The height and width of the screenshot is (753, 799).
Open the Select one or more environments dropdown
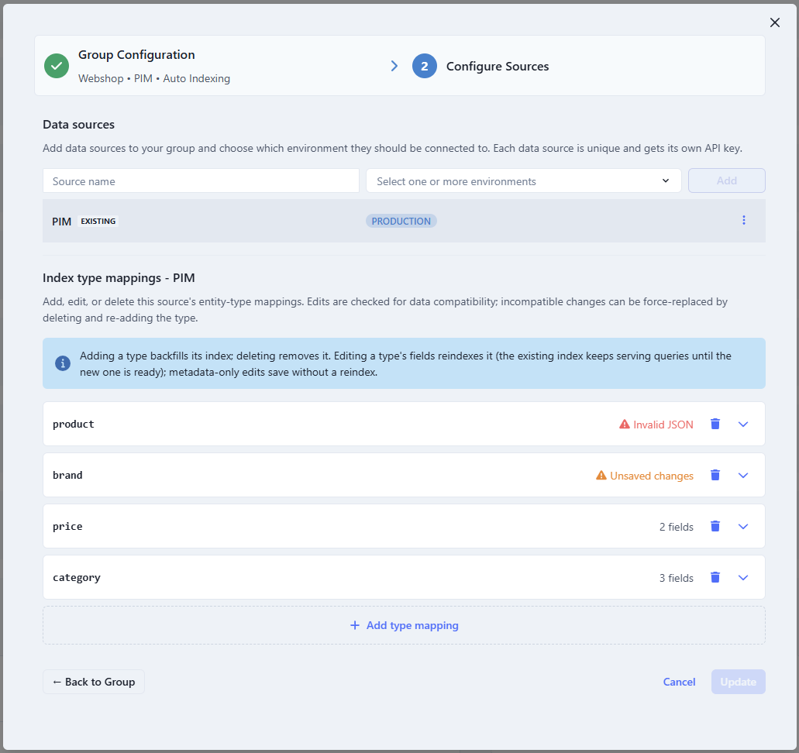[523, 181]
